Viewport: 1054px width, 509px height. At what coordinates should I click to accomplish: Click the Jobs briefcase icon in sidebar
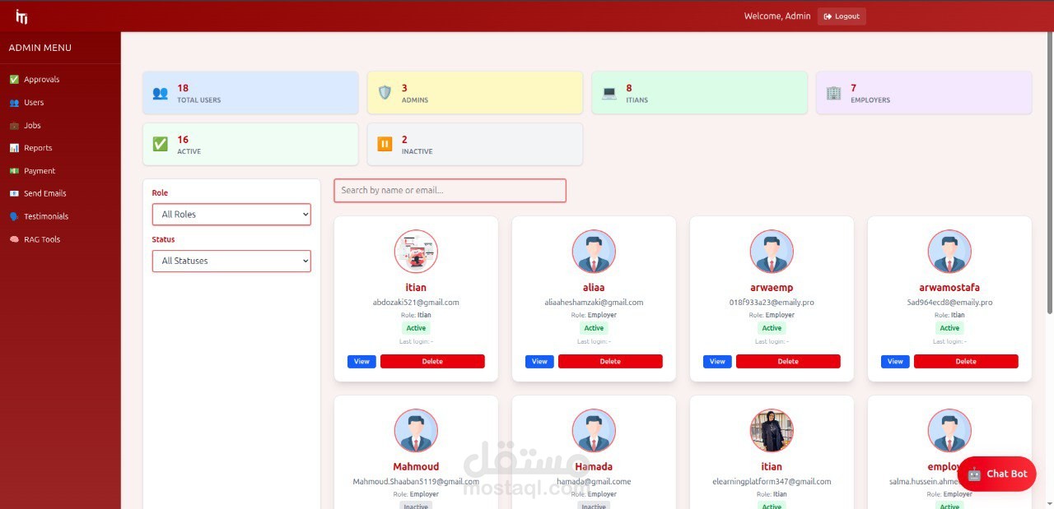[14, 126]
